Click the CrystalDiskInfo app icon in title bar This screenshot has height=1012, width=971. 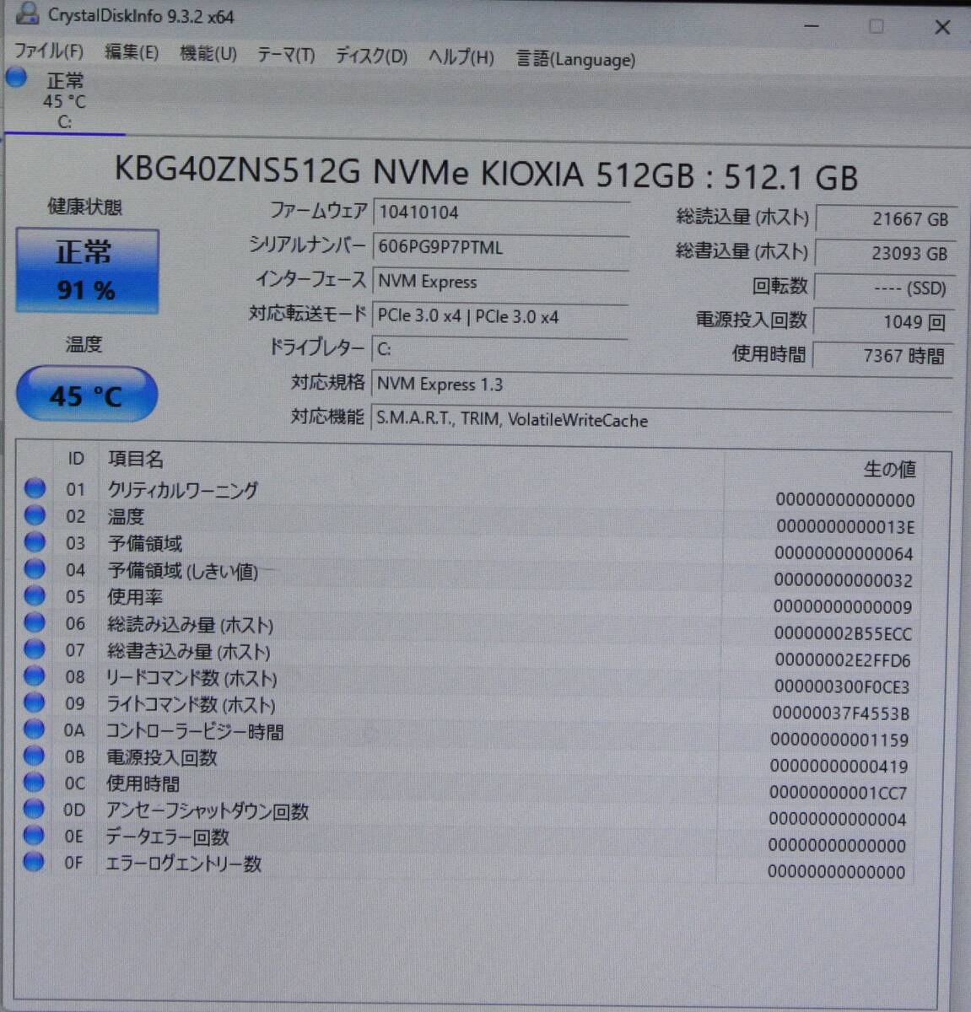click(26, 13)
